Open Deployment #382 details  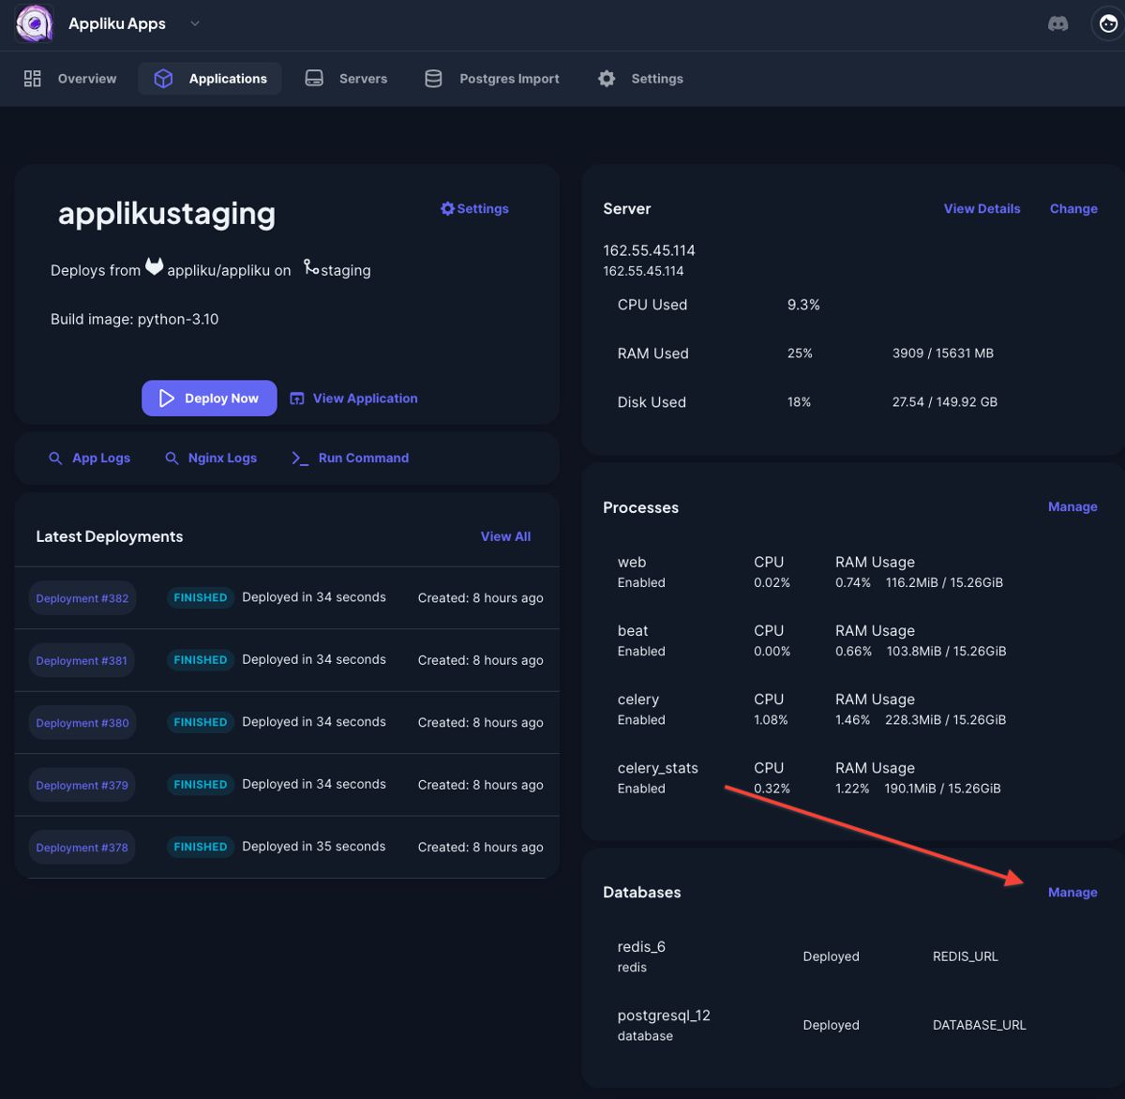click(82, 597)
